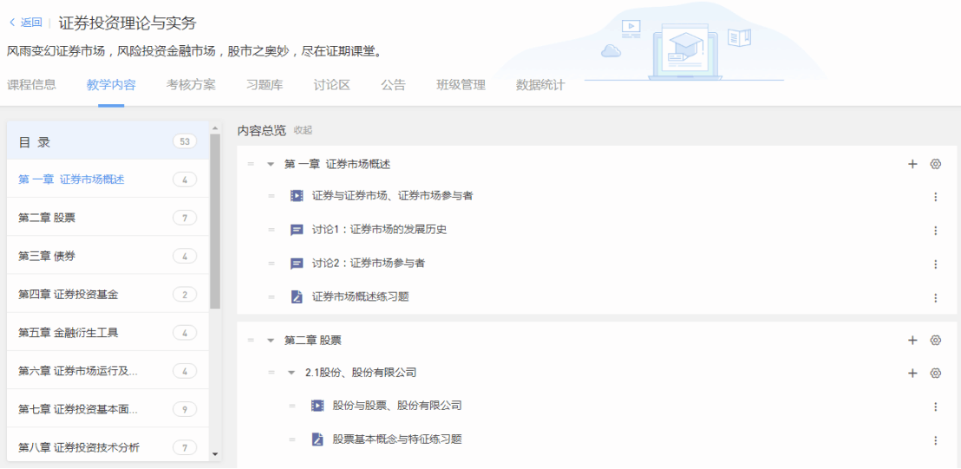Viewport: 961px width, 469px height.
Task: Click discussion icon of 讨论2：证券市场参与者
Action: pyautogui.click(x=297, y=264)
